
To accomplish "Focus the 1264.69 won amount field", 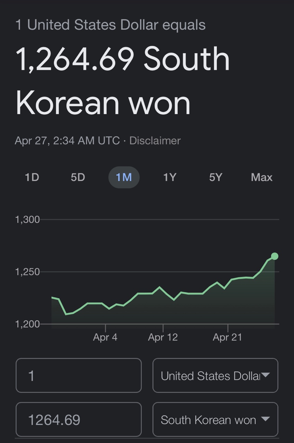I will (x=79, y=419).
